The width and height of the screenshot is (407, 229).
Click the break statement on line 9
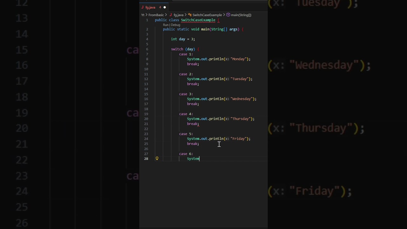(x=193, y=64)
